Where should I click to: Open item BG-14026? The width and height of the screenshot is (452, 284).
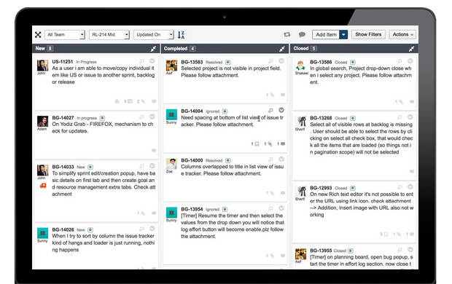[63, 229]
